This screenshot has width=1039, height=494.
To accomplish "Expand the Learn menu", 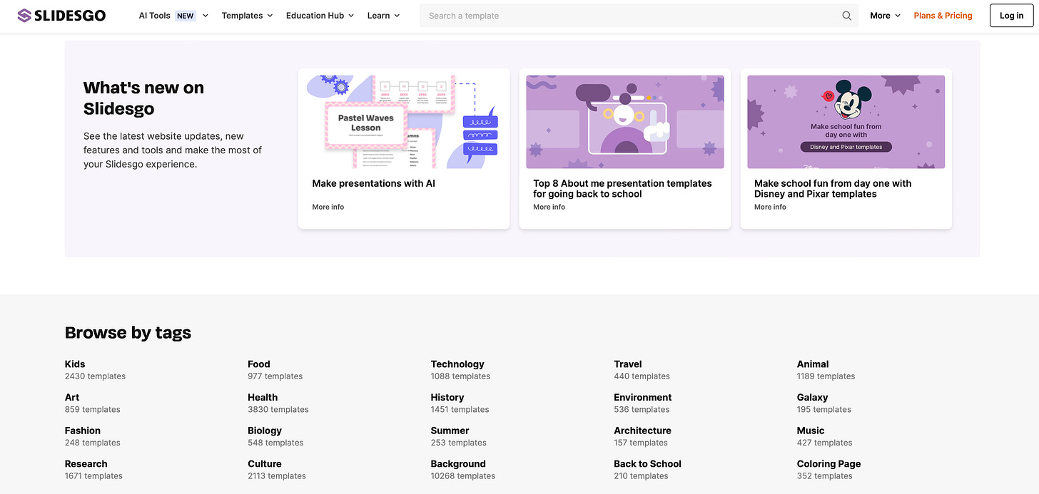I will (383, 16).
